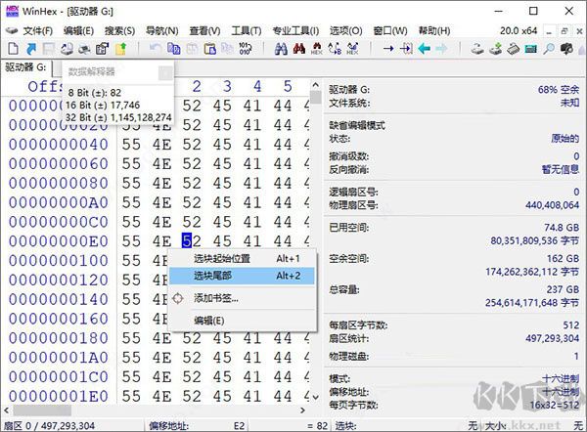Choose 选块尾部 from context menu
Screen dimensions: 587x432
pos(215,277)
